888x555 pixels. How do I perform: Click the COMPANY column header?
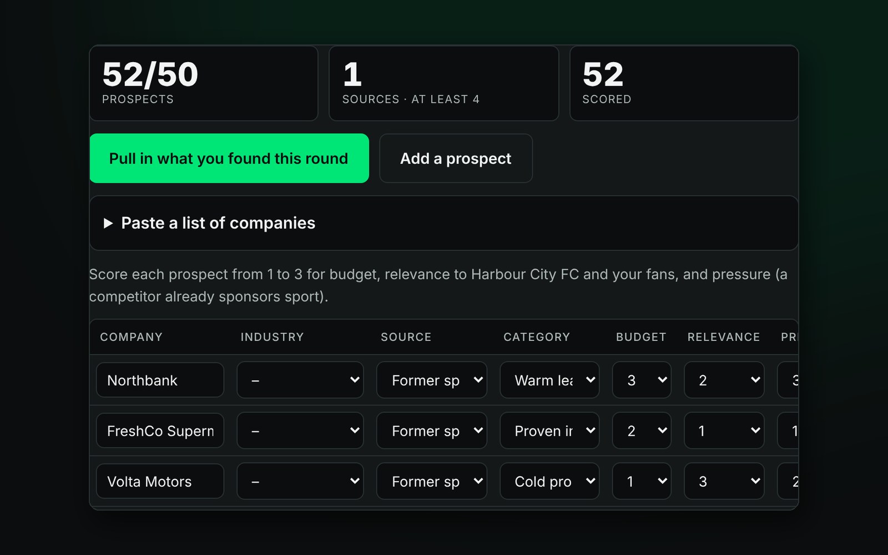(131, 337)
